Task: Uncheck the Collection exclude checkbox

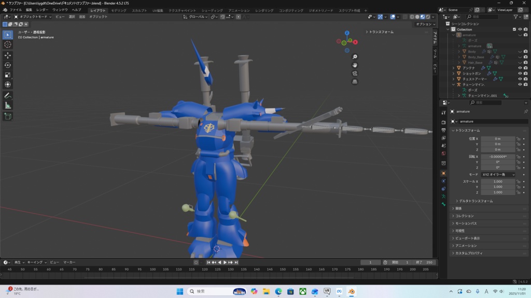Action: pos(514,29)
